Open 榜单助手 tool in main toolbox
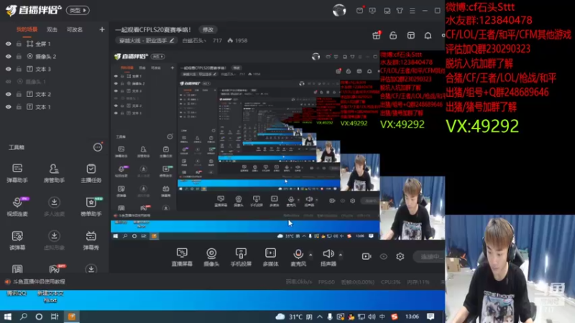The height and width of the screenshot is (323, 575). tap(91, 206)
